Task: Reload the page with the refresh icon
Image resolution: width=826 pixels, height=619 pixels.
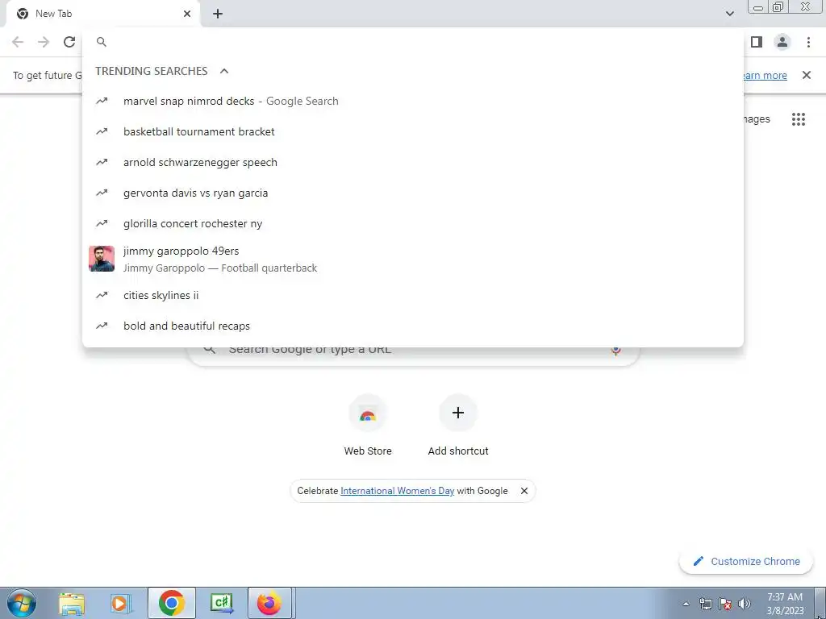Action: [x=69, y=42]
